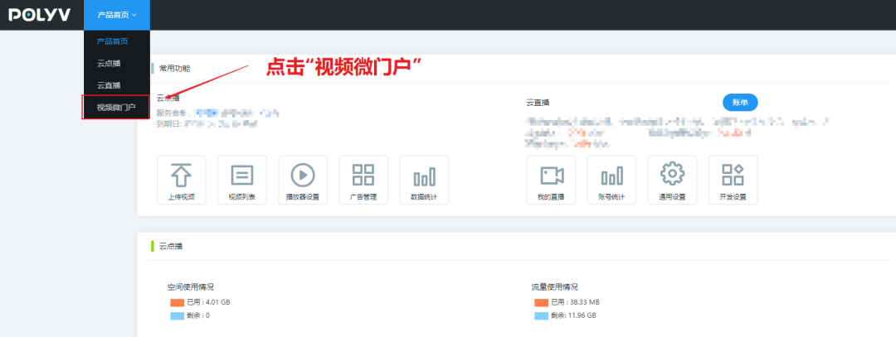Click the POLYV logo
This screenshot has height=337, width=896.
pyautogui.click(x=39, y=14)
